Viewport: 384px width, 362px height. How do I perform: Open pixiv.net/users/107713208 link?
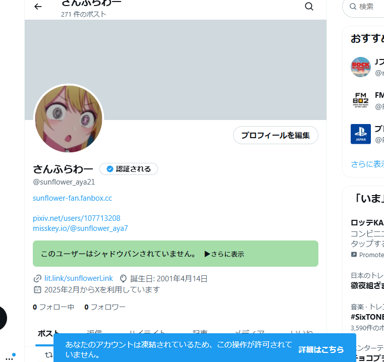(x=76, y=218)
